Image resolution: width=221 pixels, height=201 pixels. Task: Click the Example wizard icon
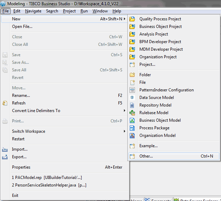(132, 146)
